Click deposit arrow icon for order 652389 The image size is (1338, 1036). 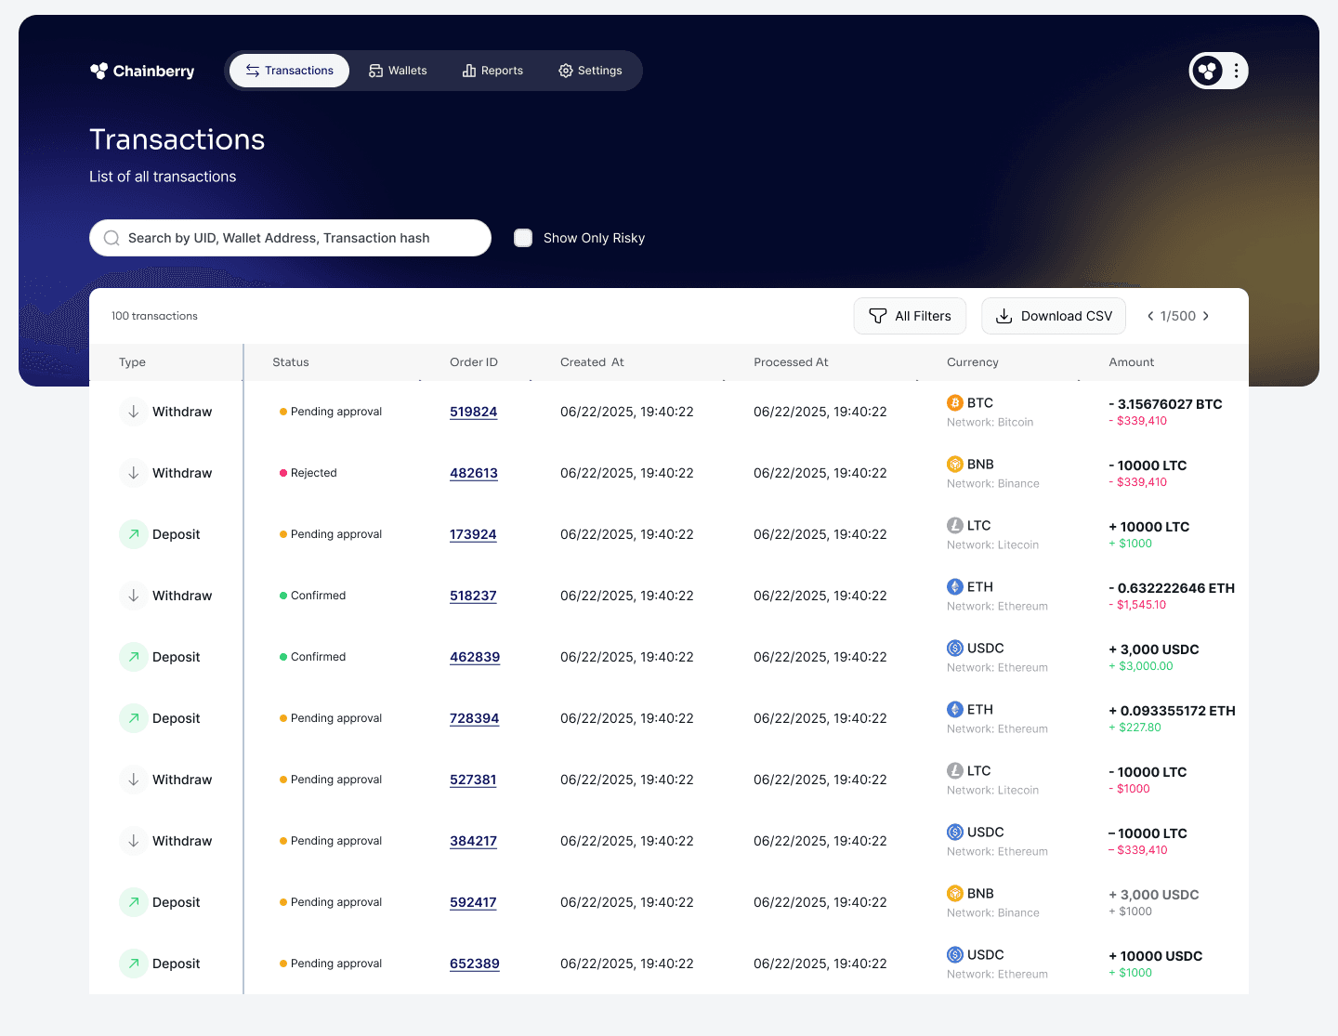134,964
